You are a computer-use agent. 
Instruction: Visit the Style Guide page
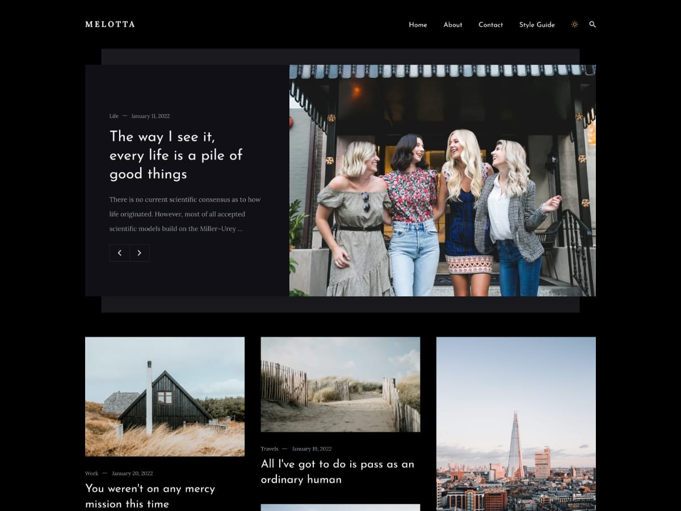(537, 25)
